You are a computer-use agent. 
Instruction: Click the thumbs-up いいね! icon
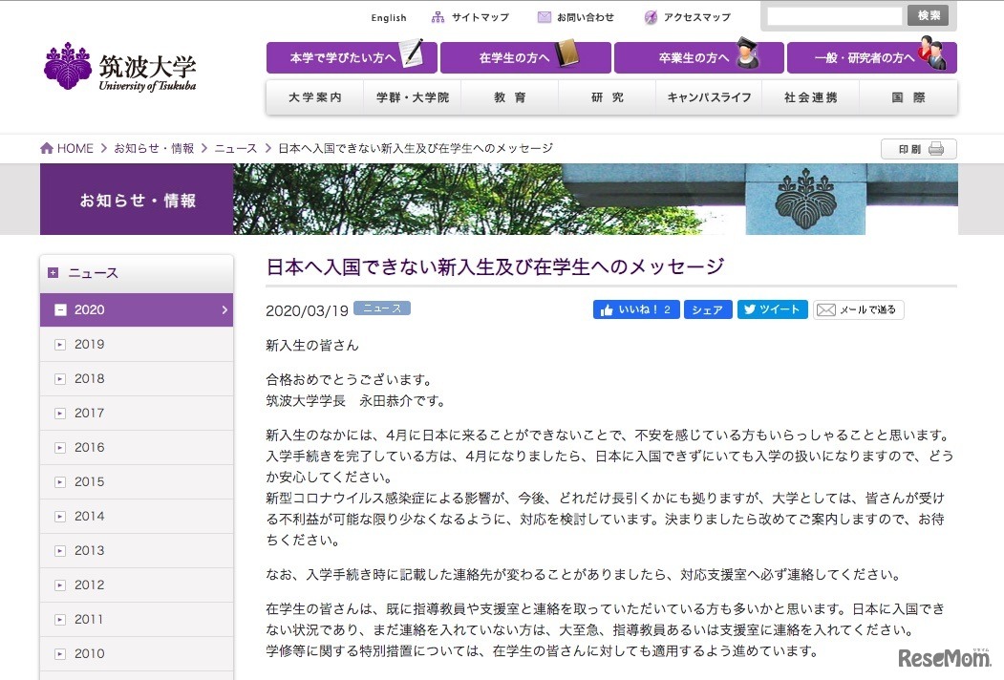[610, 308]
